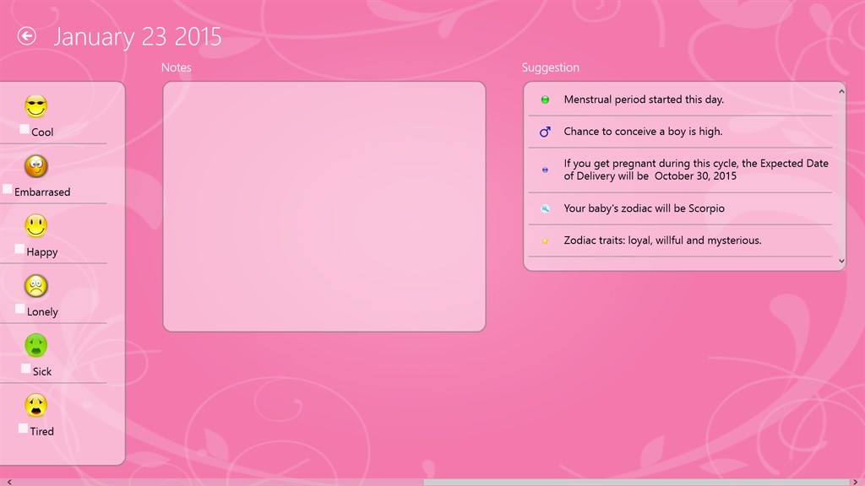Click the Embarrased blushing emoticon
This screenshot has width=865, height=486.
point(34,165)
